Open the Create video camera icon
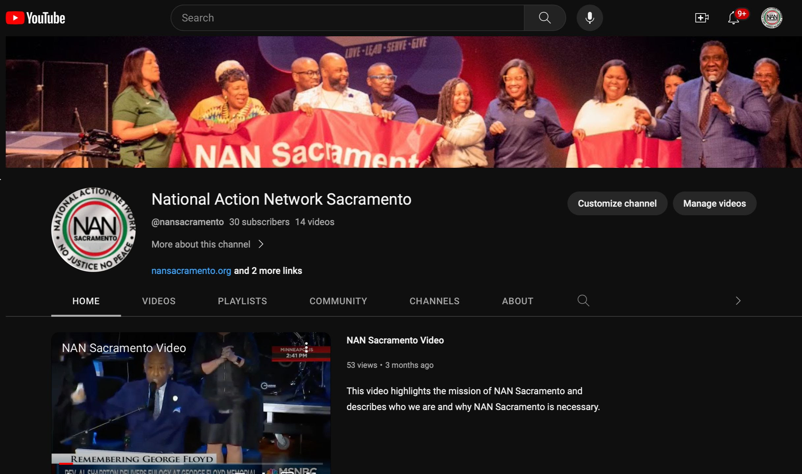 pyautogui.click(x=702, y=18)
